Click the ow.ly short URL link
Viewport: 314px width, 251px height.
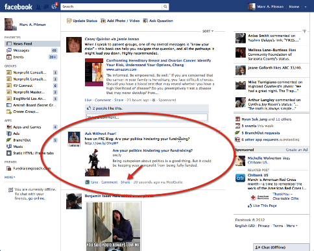click(101, 143)
